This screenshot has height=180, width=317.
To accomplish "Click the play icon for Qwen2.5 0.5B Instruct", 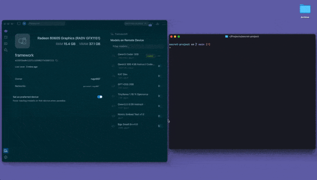I will point(159,106).
